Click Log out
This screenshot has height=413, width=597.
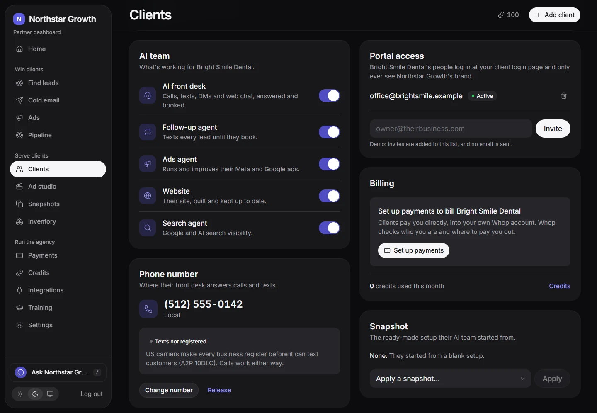pyautogui.click(x=92, y=394)
